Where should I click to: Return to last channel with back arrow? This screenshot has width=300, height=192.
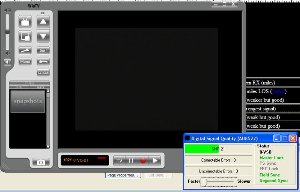click(43, 61)
